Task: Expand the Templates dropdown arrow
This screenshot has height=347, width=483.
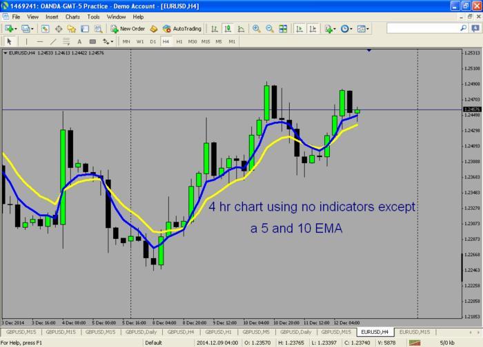Action: pyautogui.click(x=368, y=29)
